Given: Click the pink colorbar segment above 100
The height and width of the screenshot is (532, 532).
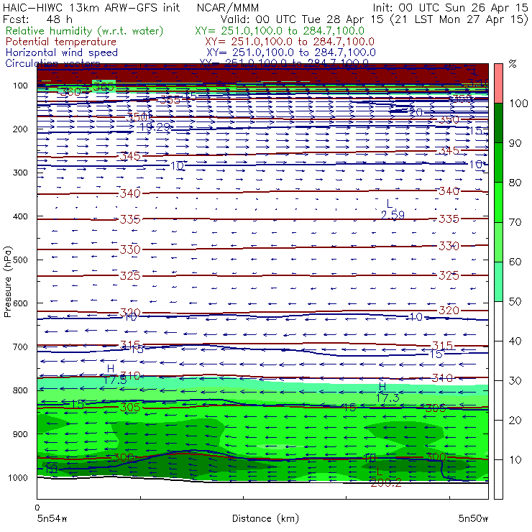Looking at the screenshot, I should (x=498, y=83).
